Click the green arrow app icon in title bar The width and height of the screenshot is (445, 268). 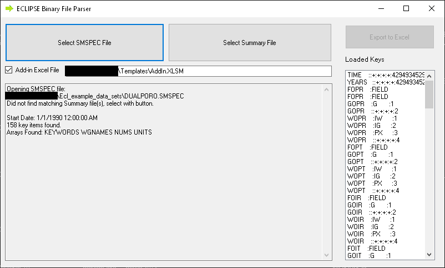9,8
